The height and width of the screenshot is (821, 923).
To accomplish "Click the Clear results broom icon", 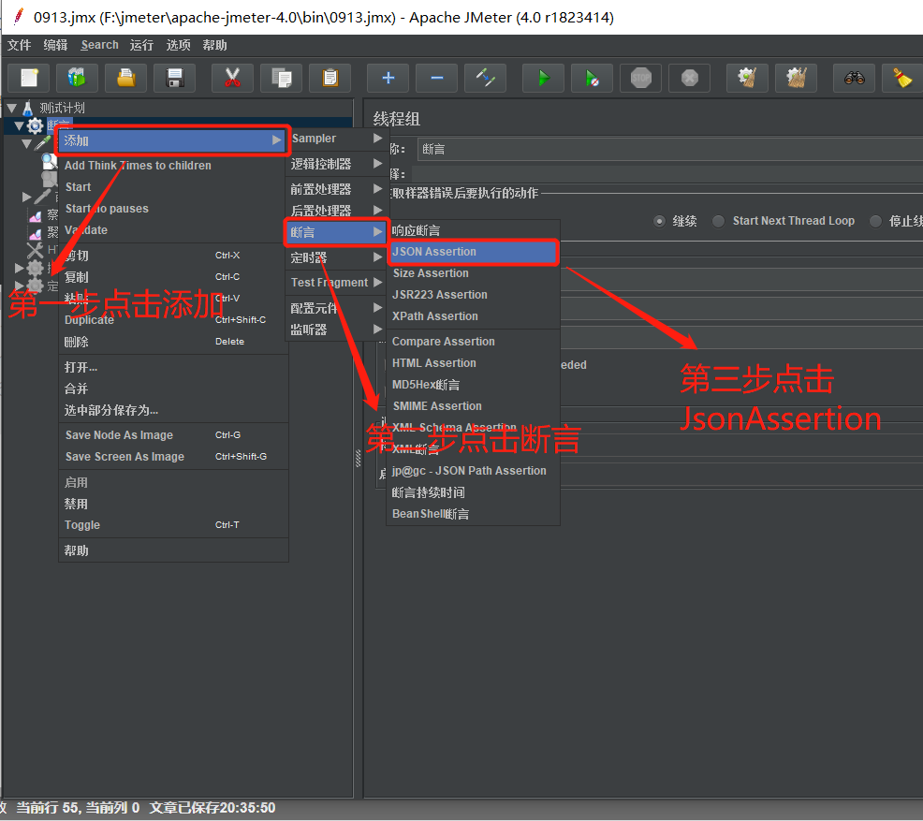I will click(748, 78).
